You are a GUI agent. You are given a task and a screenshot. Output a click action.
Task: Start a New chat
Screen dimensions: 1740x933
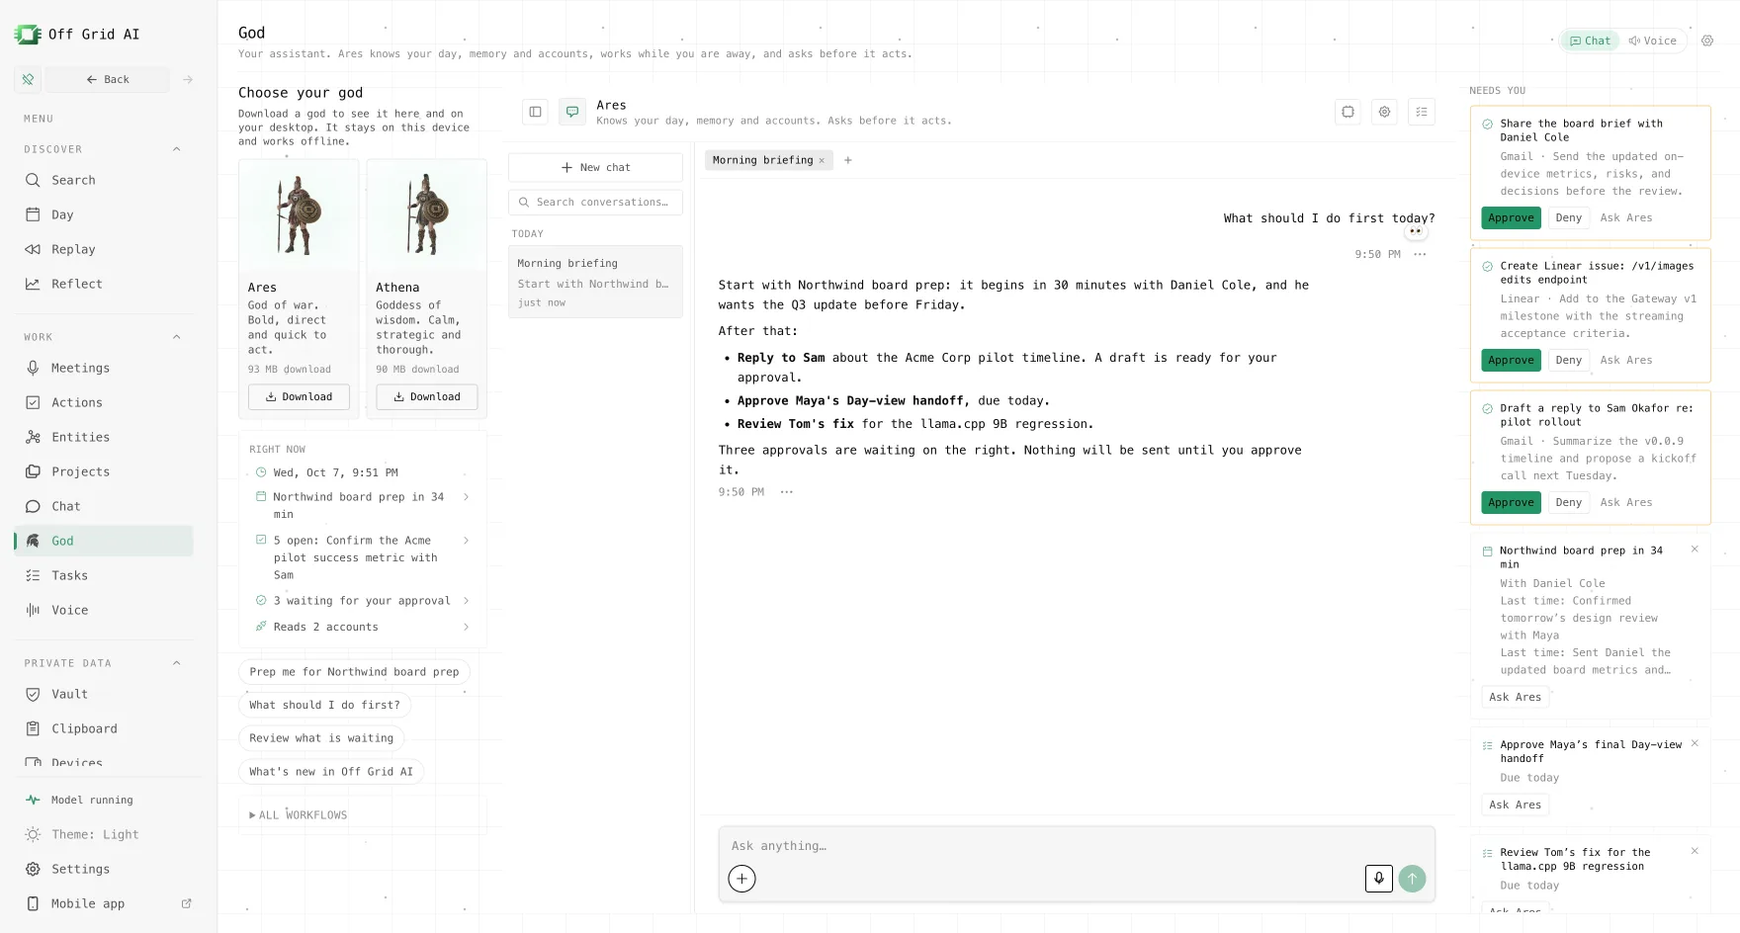coord(595,167)
